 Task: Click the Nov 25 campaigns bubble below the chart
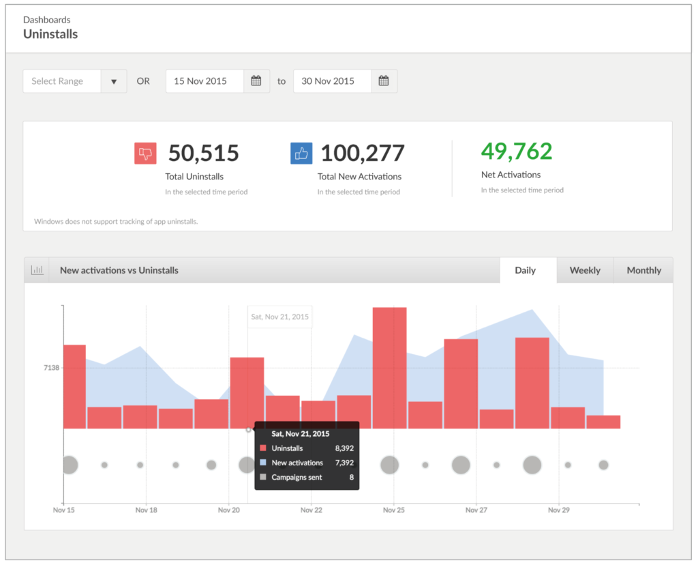389,465
